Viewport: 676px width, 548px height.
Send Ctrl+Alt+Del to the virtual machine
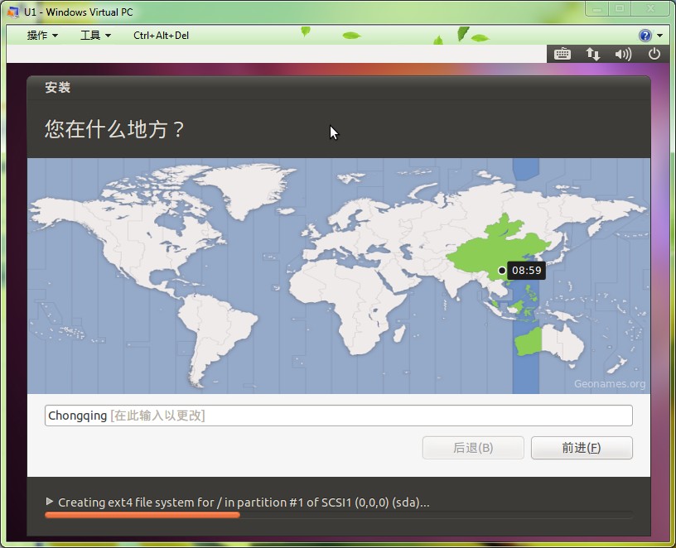(x=161, y=36)
